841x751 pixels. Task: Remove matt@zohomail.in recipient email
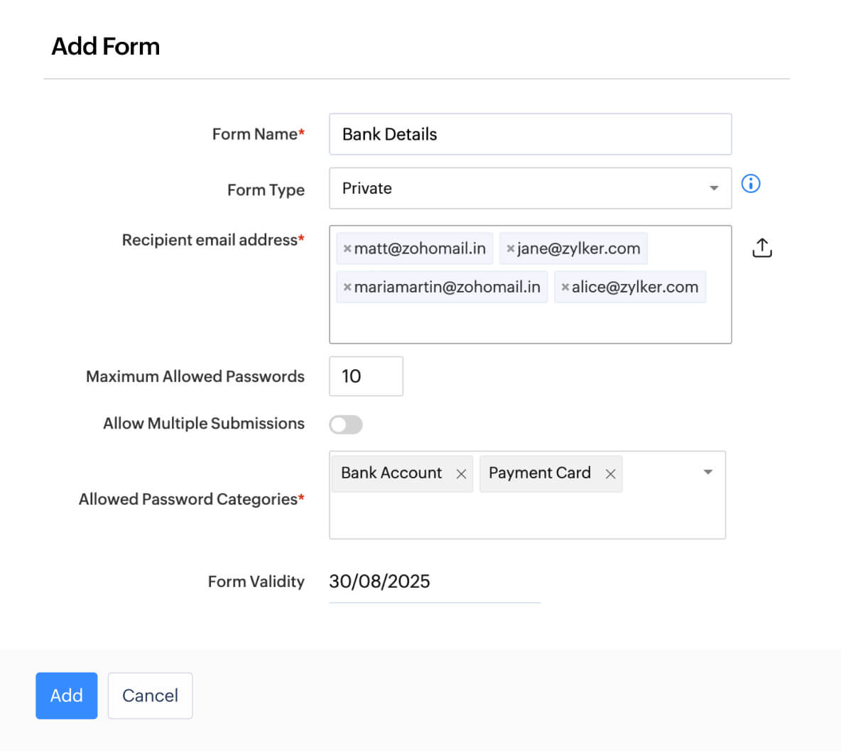(x=347, y=248)
